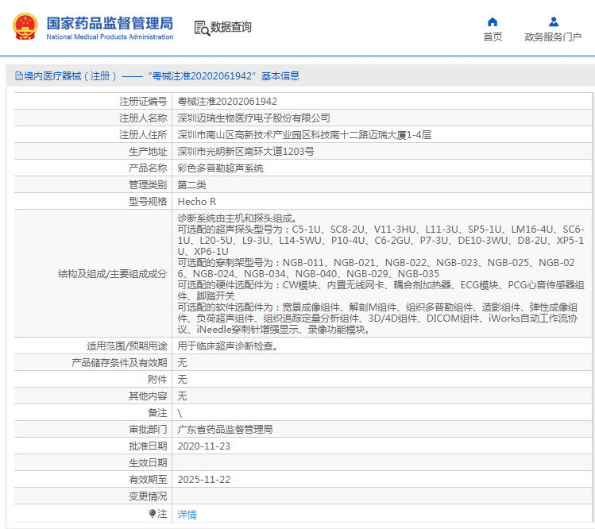Screen dimensions: 595x529
Task: Click the 审批部门 row label
Action: pyautogui.click(x=148, y=430)
